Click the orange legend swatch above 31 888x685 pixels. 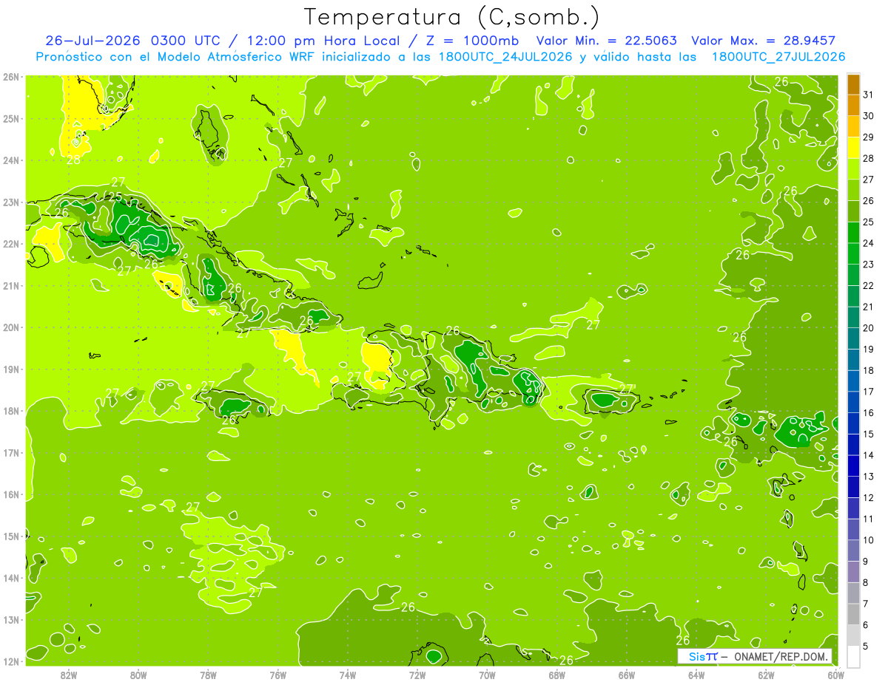[853, 84]
